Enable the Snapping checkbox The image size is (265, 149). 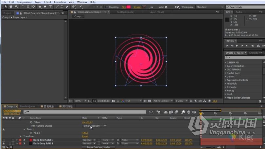coord(107,7)
